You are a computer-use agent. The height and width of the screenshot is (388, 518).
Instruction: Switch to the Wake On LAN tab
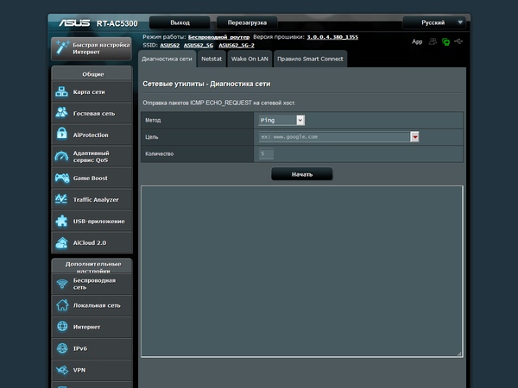(x=250, y=59)
